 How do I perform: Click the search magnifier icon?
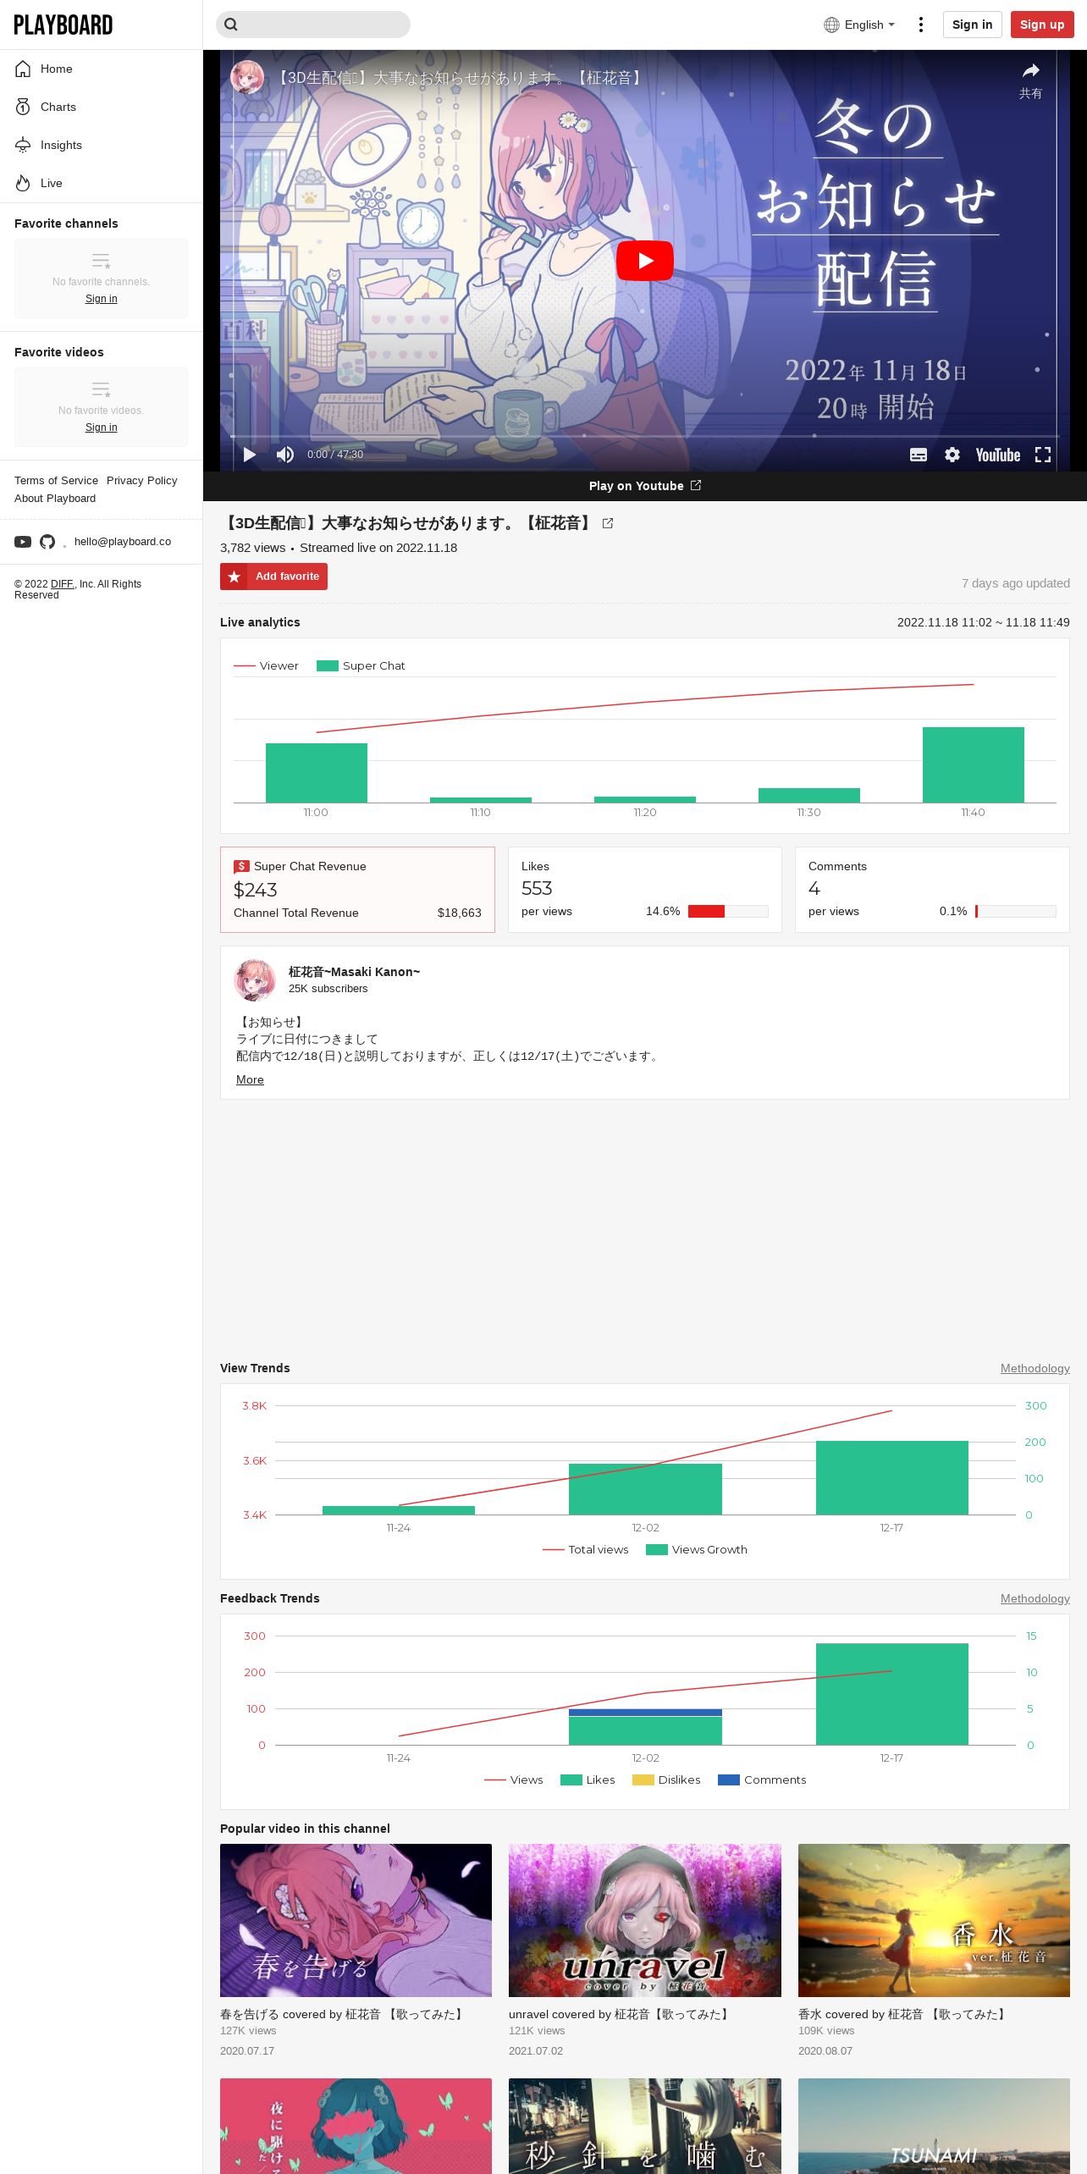231,25
